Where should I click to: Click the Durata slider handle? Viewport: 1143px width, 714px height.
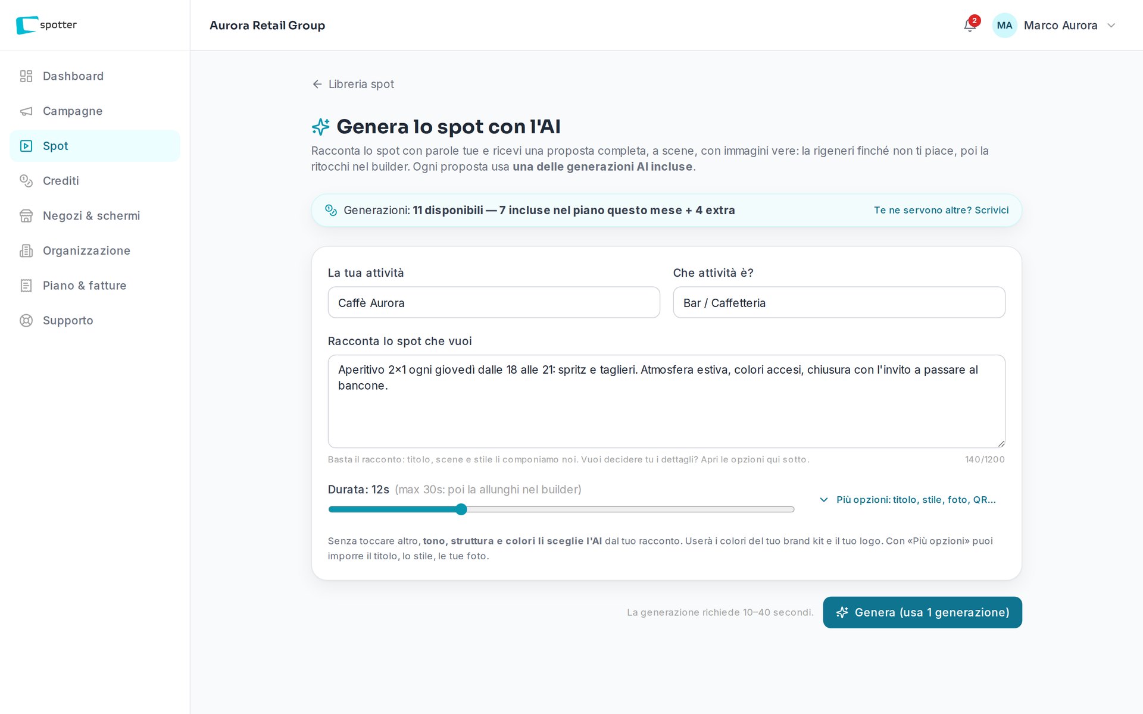pyautogui.click(x=461, y=509)
